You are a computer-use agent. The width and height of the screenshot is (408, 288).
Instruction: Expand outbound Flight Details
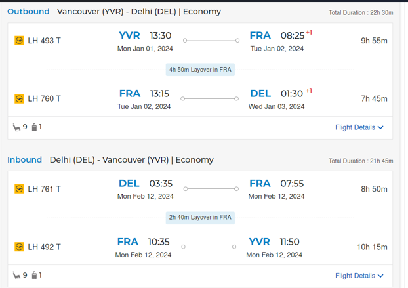[x=359, y=127]
